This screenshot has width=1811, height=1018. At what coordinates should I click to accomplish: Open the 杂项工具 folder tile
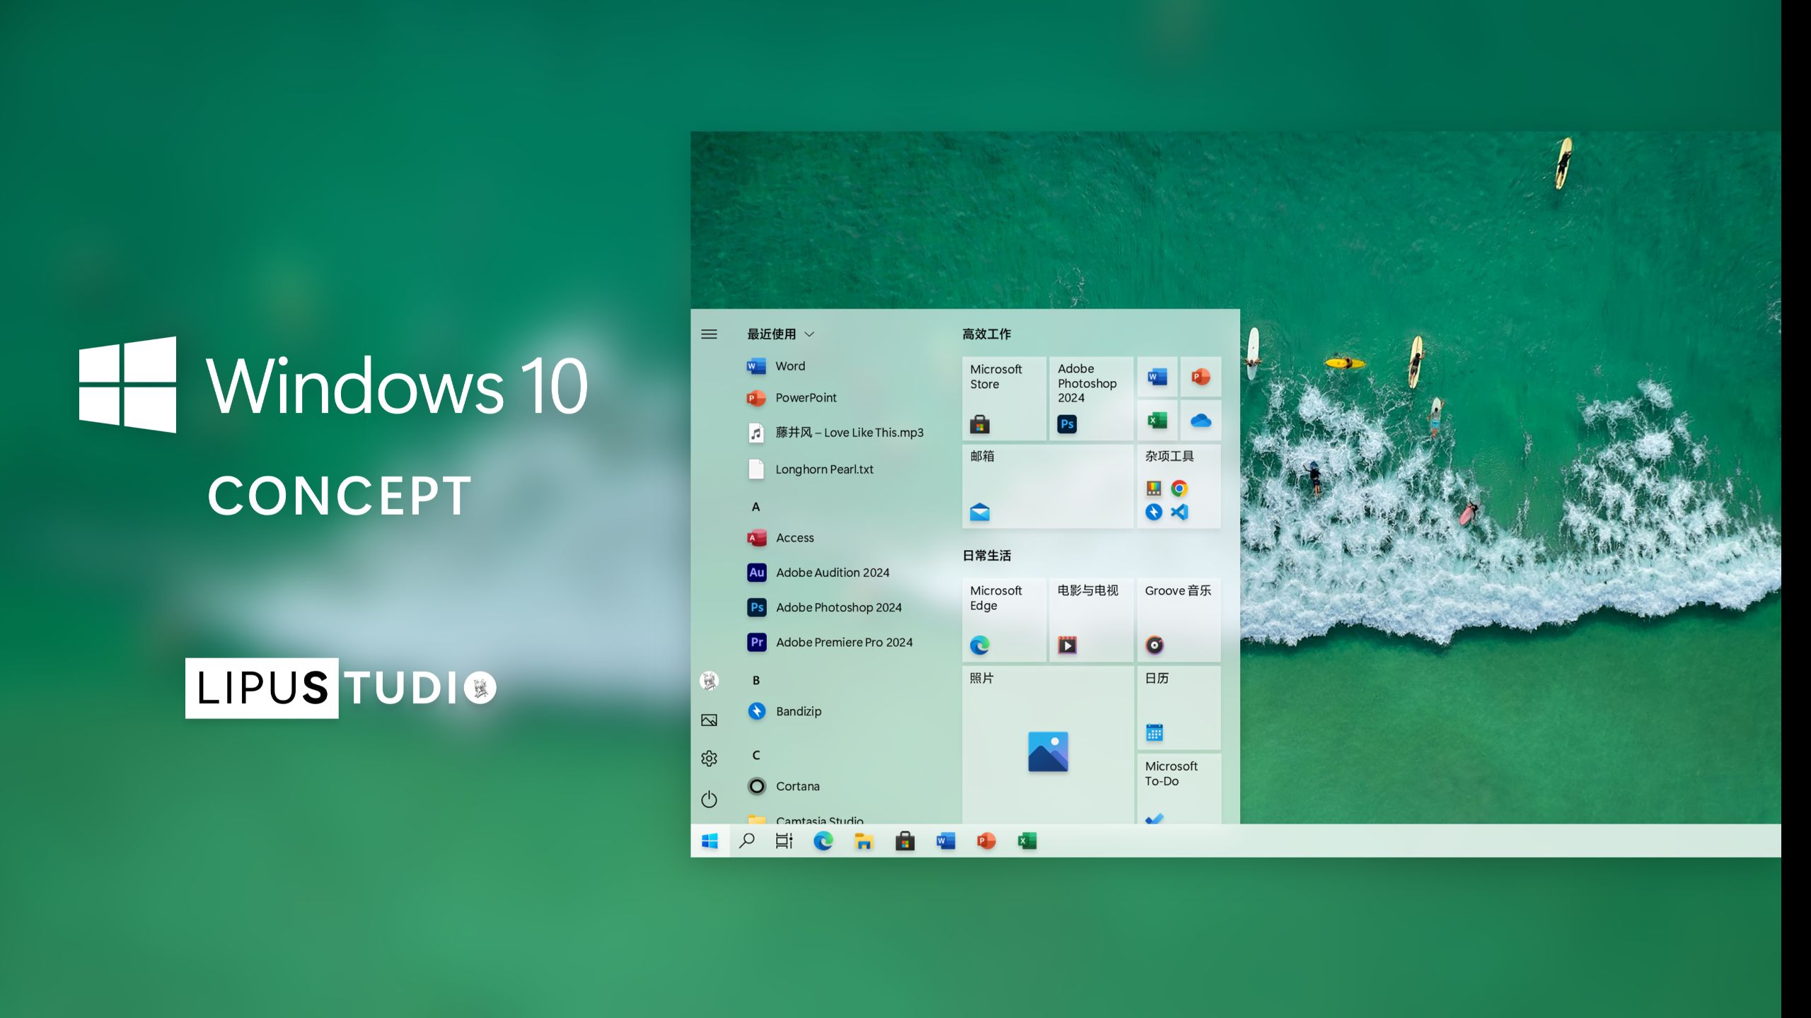(1179, 486)
